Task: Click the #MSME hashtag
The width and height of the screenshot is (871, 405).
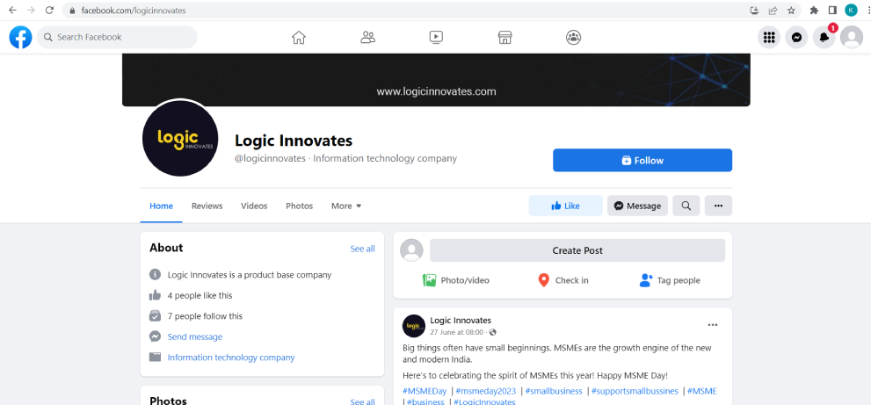Action: (x=701, y=391)
